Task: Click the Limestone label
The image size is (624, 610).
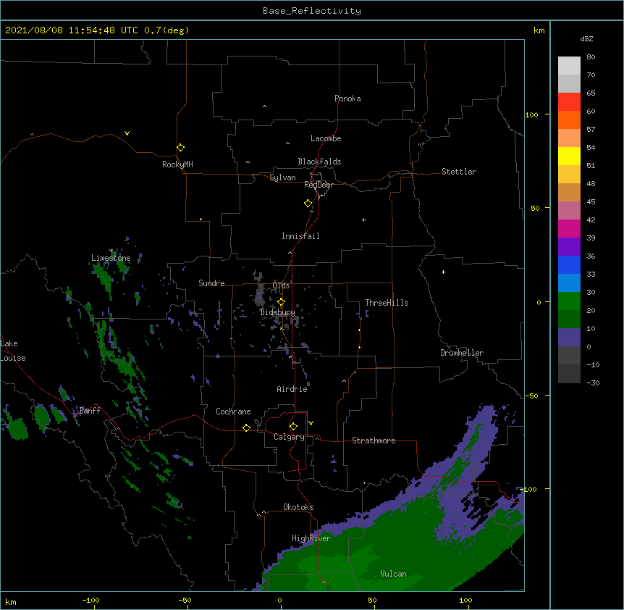Action: pos(111,258)
